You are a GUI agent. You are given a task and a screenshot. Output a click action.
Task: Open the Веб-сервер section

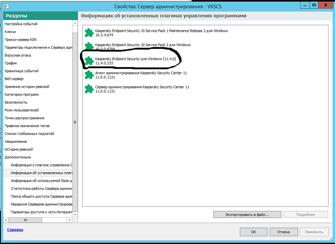tap(14, 79)
